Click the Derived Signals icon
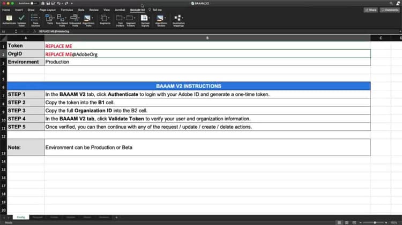The width and height of the screenshot is (402, 225). point(144,18)
